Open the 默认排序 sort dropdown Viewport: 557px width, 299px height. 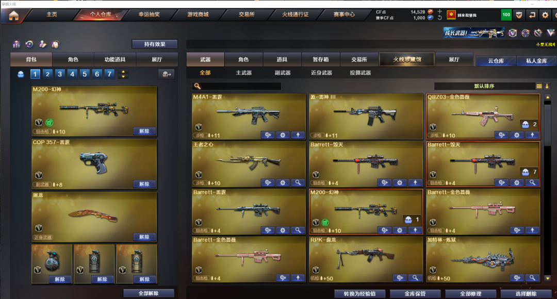(484, 86)
